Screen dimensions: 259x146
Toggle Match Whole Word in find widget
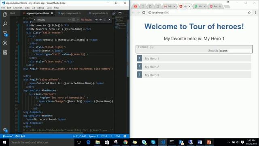coord(74,19)
